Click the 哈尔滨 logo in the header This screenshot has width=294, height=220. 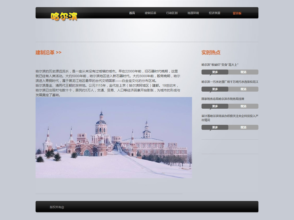coord(64,16)
